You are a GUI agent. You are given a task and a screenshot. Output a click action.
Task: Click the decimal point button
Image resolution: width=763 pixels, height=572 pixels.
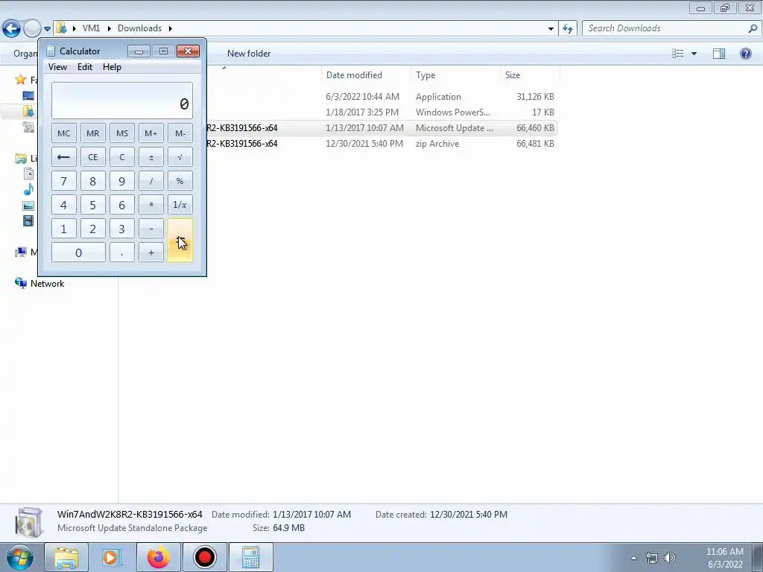pyautogui.click(x=122, y=252)
